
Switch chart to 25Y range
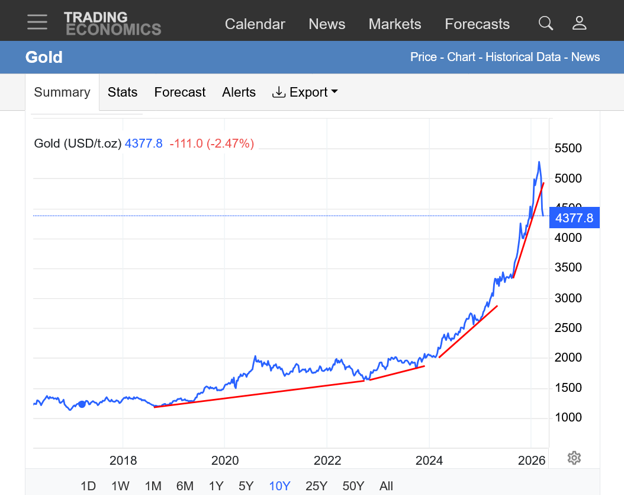pyautogui.click(x=316, y=486)
